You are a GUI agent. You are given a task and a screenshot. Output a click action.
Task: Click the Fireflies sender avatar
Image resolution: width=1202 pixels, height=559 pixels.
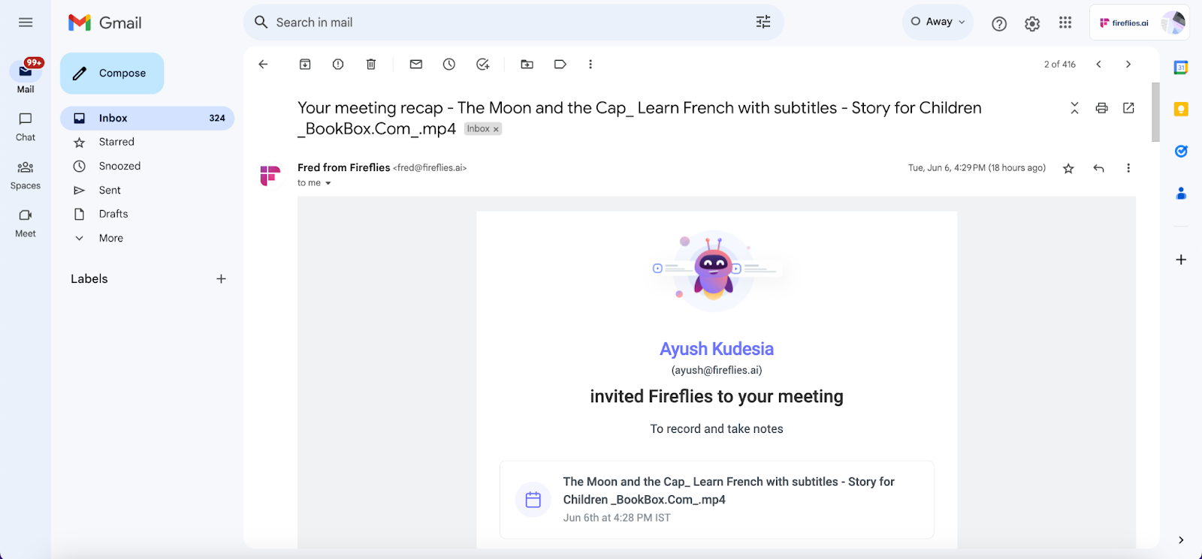click(x=270, y=176)
